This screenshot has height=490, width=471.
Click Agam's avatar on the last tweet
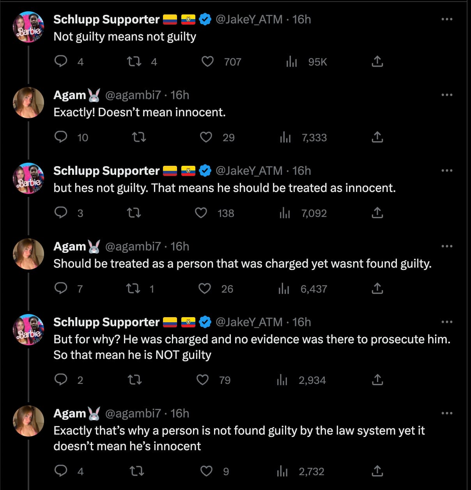point(28,421)
